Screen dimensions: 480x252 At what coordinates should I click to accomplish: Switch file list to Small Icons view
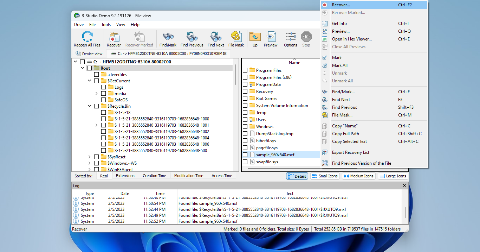tap(325, 176)
